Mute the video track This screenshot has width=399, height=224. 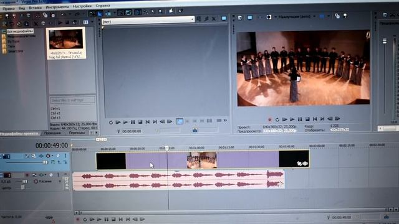click(x=58, y=156)
